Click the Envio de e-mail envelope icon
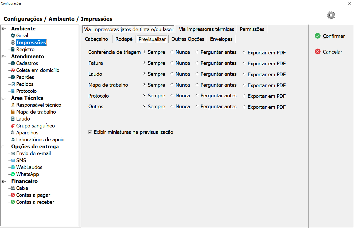This screenshot has height=228, width=354. click(x=13, y=154)
